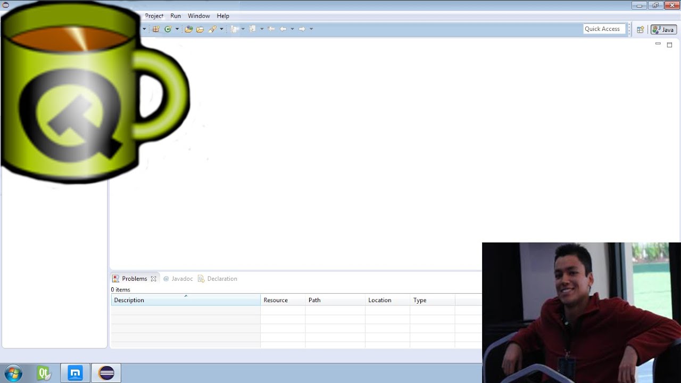Expand the Forward history dropdown arrow
This screenshot has height=383, width=681.
(311, 29)
